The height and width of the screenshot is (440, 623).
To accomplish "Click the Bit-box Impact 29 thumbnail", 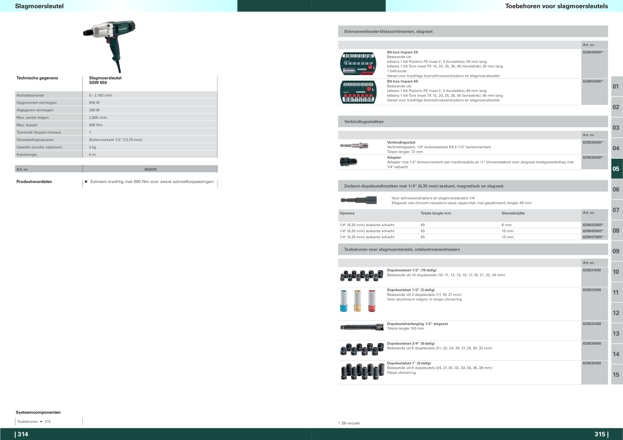I will (358, 63).
